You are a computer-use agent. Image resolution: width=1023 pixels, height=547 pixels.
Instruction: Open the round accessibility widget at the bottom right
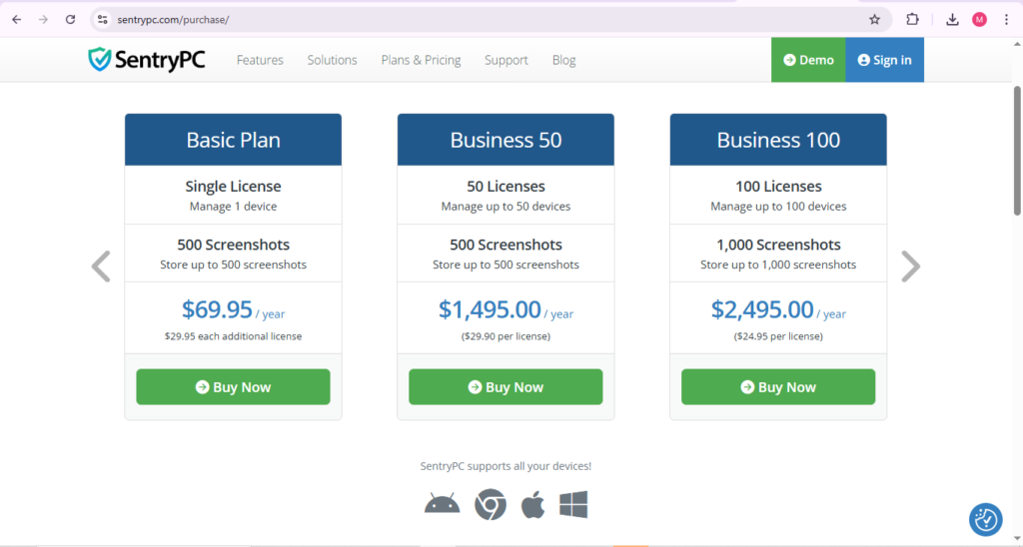click(x=985, y=519)
